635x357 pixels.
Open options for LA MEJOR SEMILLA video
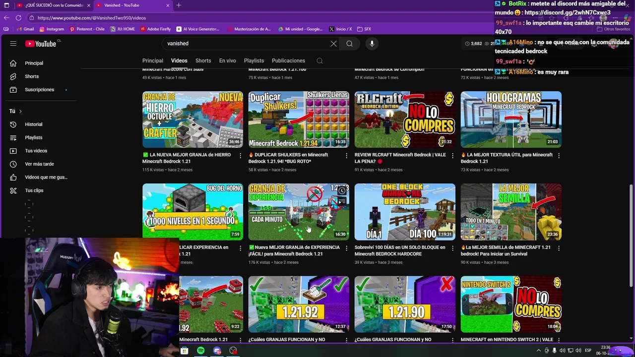559,248
